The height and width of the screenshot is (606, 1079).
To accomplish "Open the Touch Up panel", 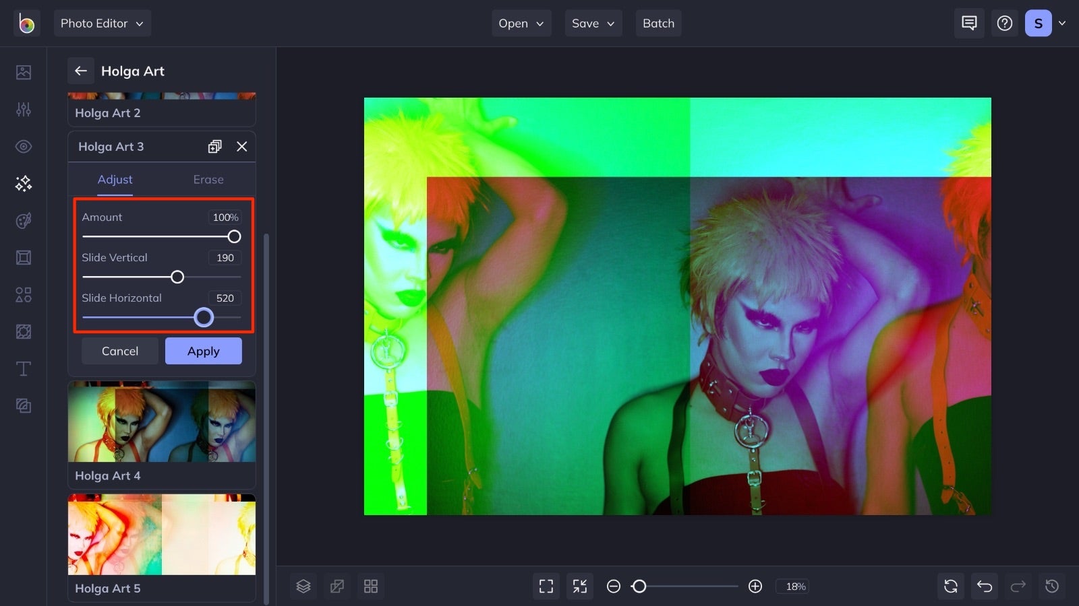I will (23, 146).
